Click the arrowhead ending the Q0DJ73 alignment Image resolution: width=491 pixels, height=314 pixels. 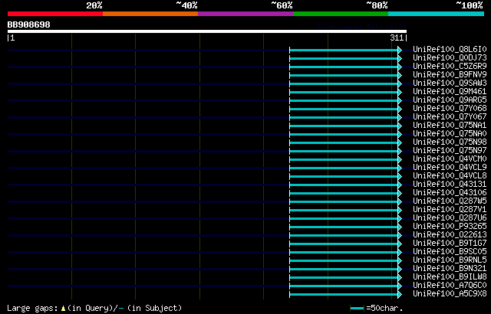tap(400, 58)
